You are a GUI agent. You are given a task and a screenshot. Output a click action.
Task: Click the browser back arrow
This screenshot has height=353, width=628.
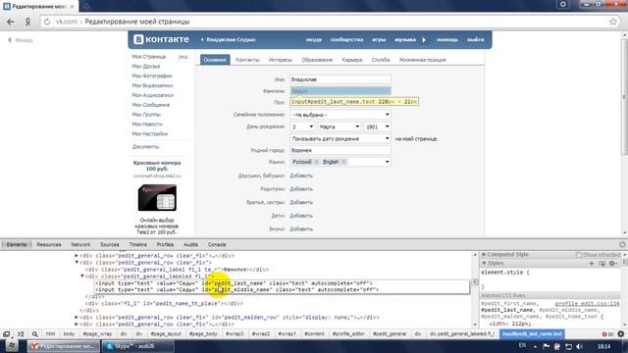11,22
